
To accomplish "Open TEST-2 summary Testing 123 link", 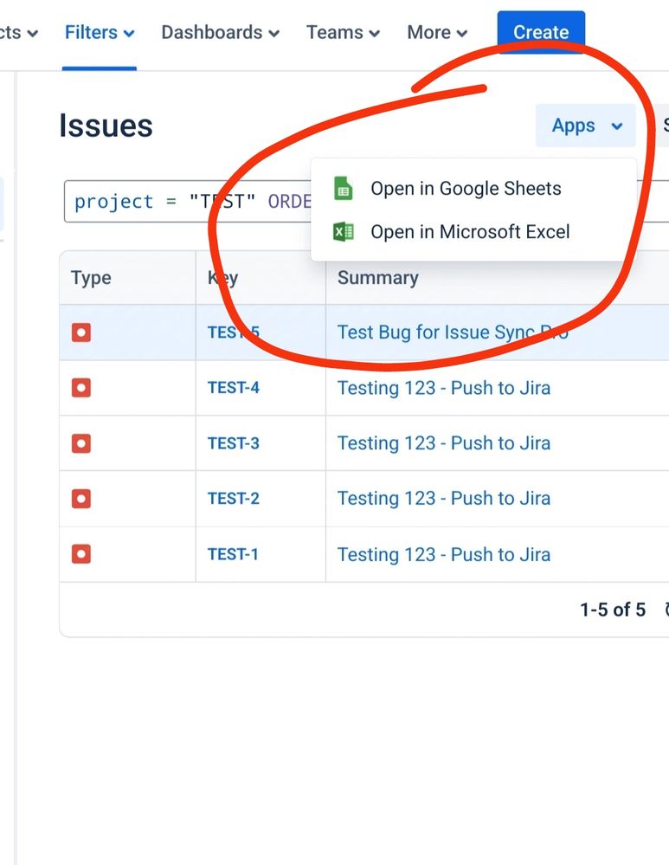I will click(x=444, y=498).
